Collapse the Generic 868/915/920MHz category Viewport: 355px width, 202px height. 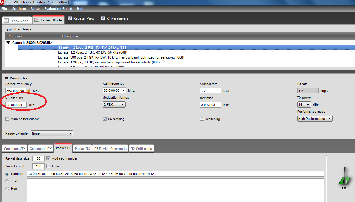coord(8,43)
